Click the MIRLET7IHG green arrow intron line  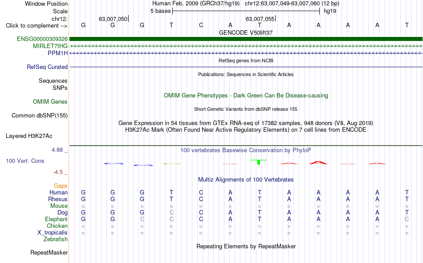(x=246, y=46)
